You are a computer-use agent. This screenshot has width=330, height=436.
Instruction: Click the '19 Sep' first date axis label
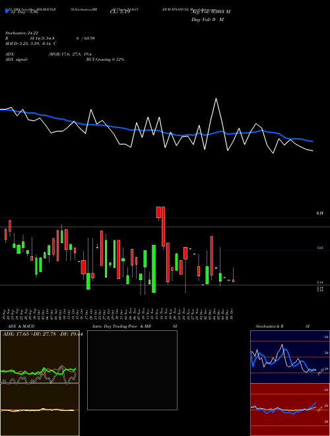pos(5,314)
